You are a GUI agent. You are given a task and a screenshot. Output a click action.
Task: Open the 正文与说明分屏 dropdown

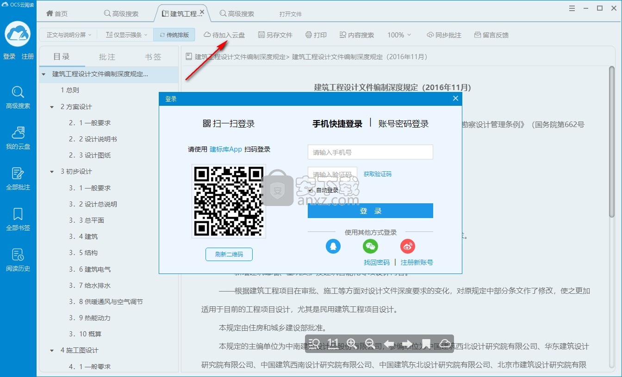(x=68, y=35)
